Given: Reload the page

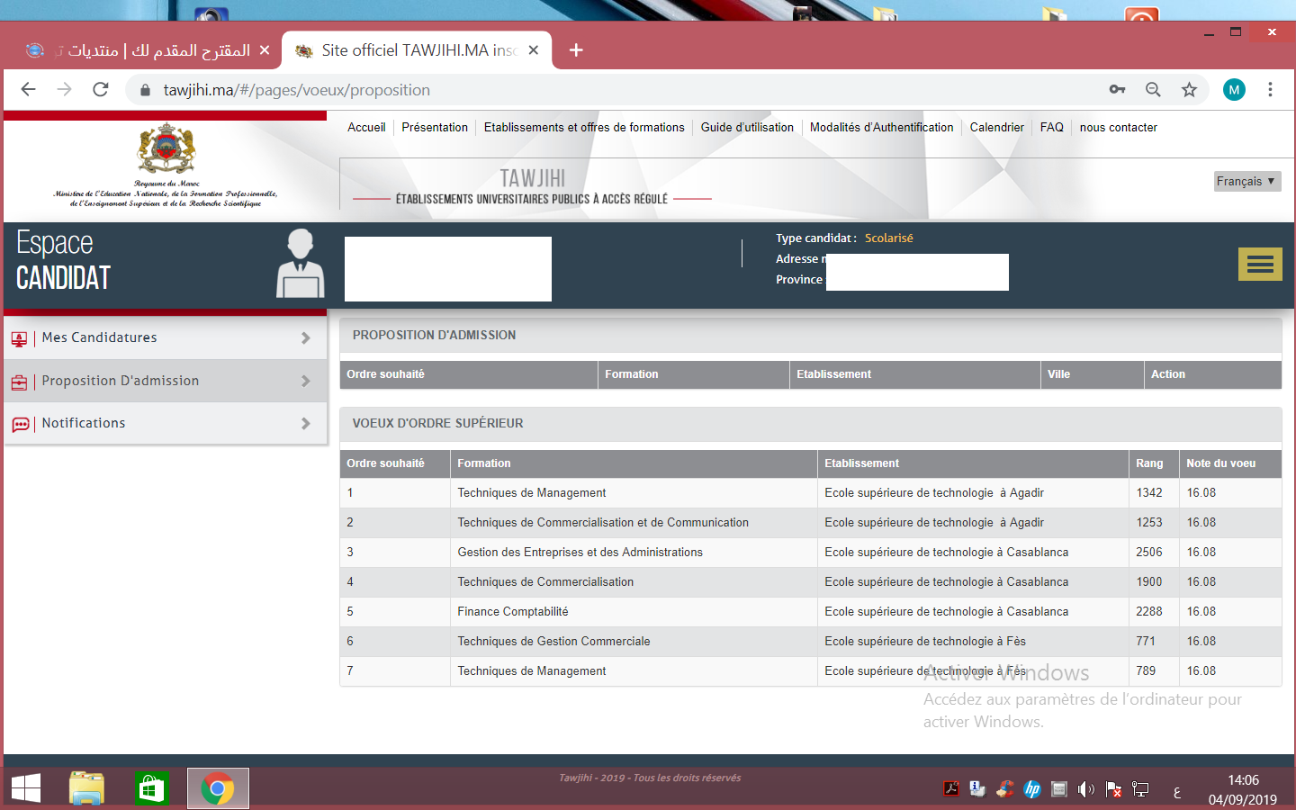Looking at the screenshot, I should pyautogui.click(x=101, y=89).
